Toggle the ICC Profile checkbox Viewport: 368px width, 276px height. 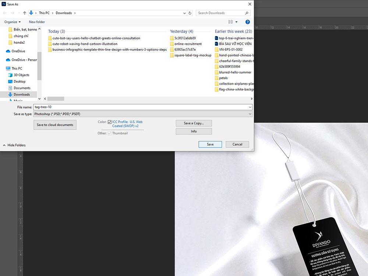tap(109, 122)
